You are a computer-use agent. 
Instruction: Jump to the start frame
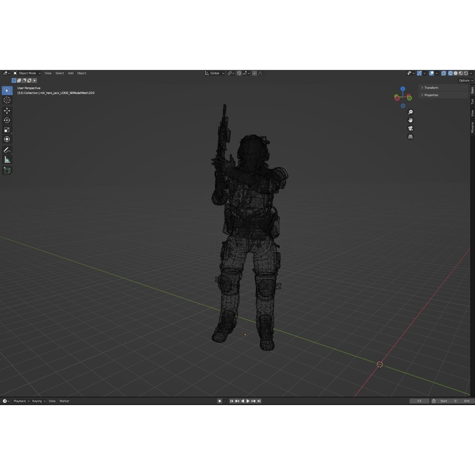232,401
